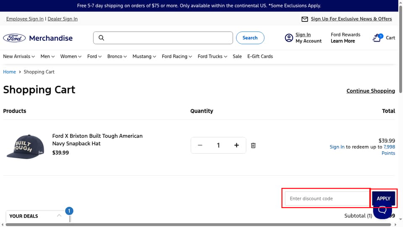The height and width of the screenshot is (227, 403).
Task: Open the Sale menu item
Action: [237, 56]
